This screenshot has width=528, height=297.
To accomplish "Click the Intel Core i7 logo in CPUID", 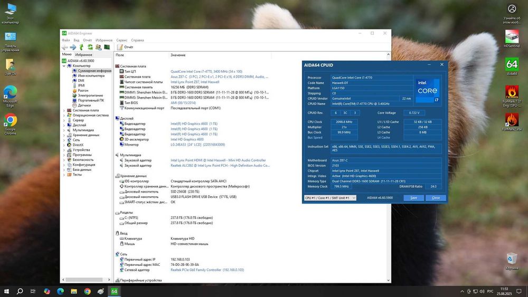I will click(x=427, y=91).
